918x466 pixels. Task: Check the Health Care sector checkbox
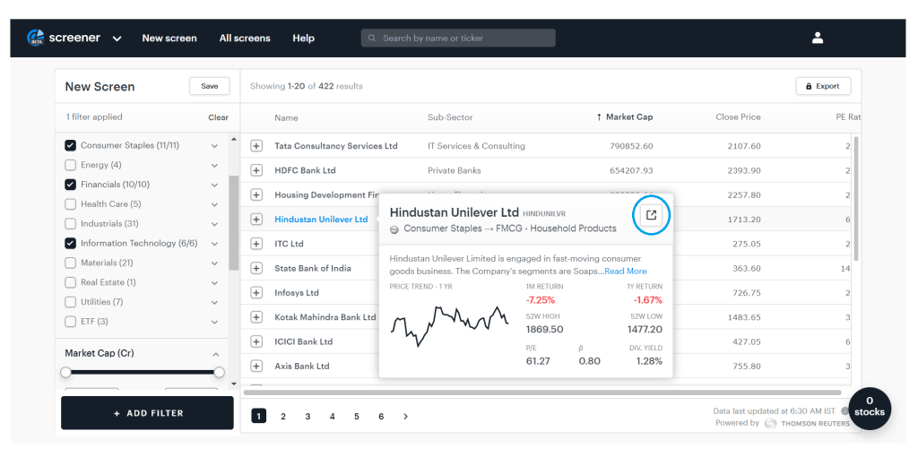click(70, 204)
